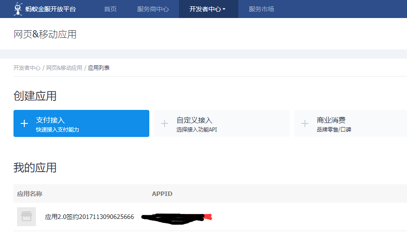Screen dimensions: 407x241
Task: Go to 服务商中心 in top navigation
Action: click(153, 9)
